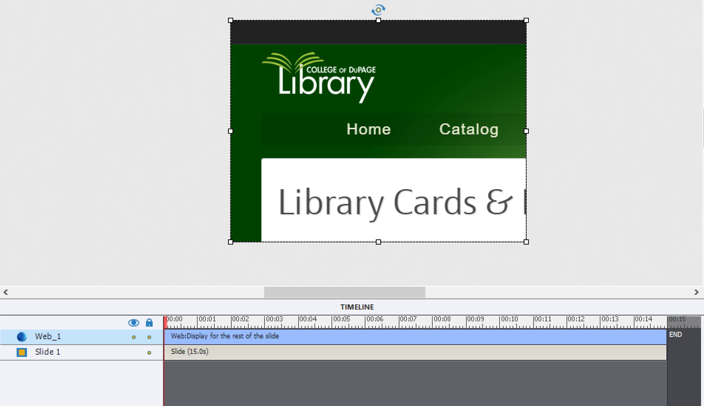This screenshot has width=704, height=406.
Task: Click the top-middle resize handle
Action: click(378, 20)
